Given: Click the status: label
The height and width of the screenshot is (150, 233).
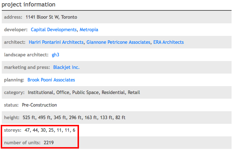Looking at the screenshot, I should (x=11, y=105).
